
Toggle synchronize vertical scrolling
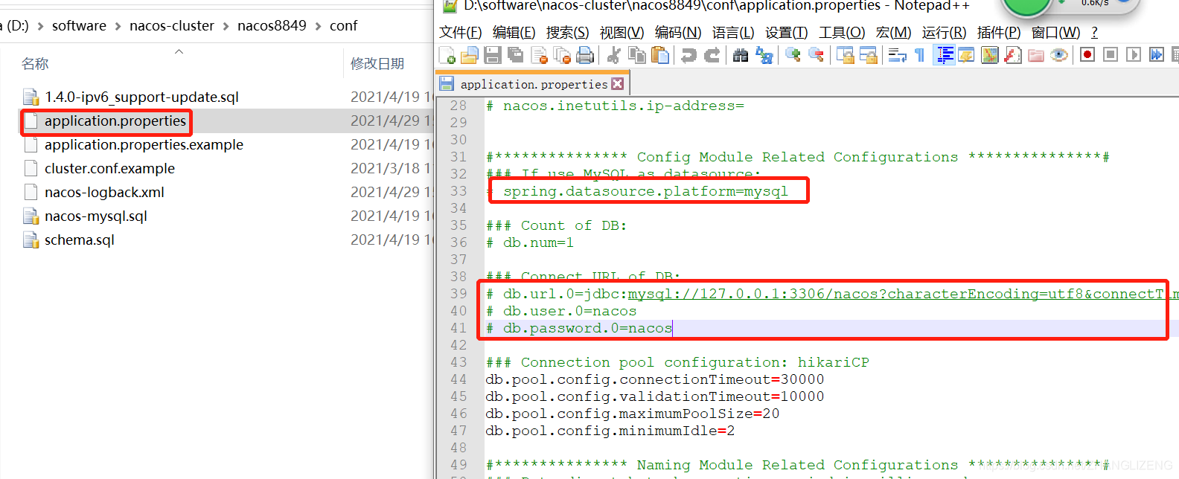[846, 55]
